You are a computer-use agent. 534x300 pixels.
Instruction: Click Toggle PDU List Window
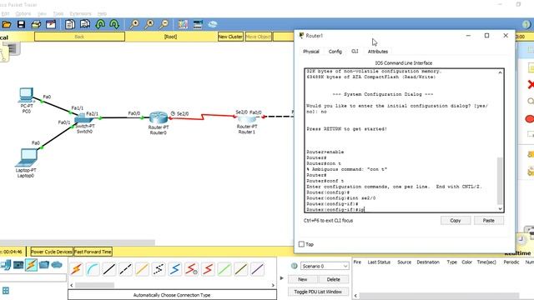[x=318, y=292]
